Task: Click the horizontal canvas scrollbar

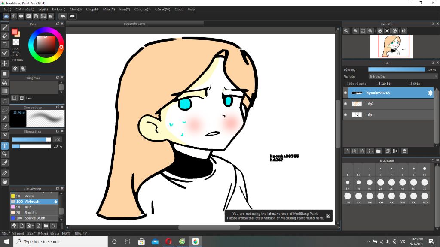Action: (x=209, y=227)
